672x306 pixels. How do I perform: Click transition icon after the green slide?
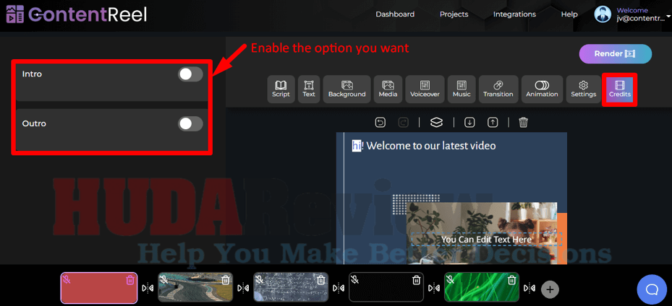pos(530,289)
